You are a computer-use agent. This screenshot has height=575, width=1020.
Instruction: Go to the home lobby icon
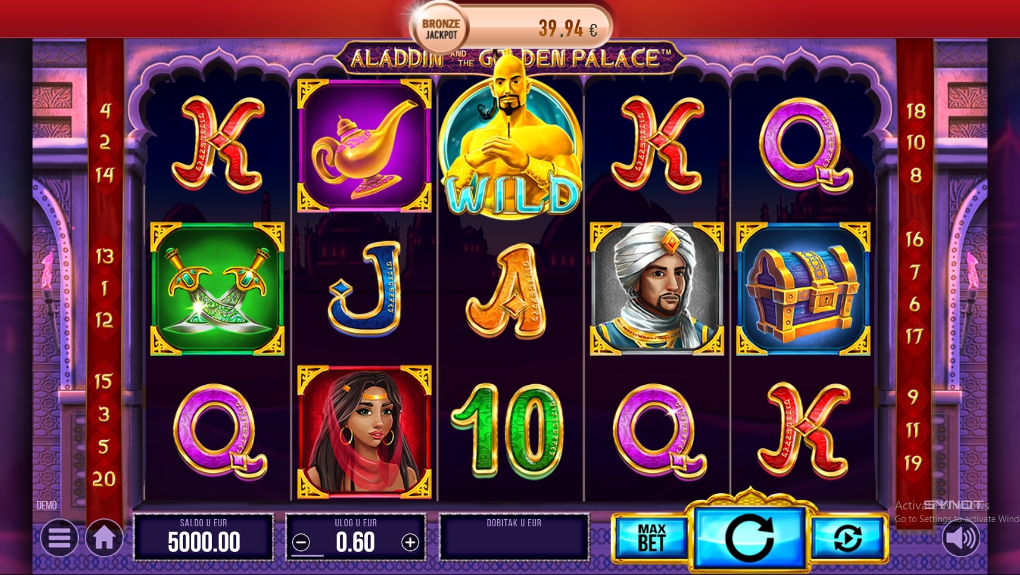point(104,538)
